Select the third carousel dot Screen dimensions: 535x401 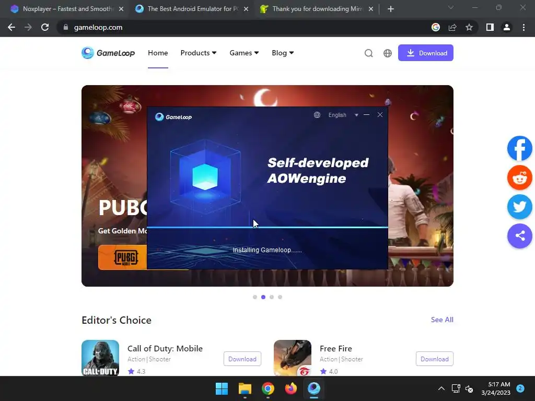[272, 297]
